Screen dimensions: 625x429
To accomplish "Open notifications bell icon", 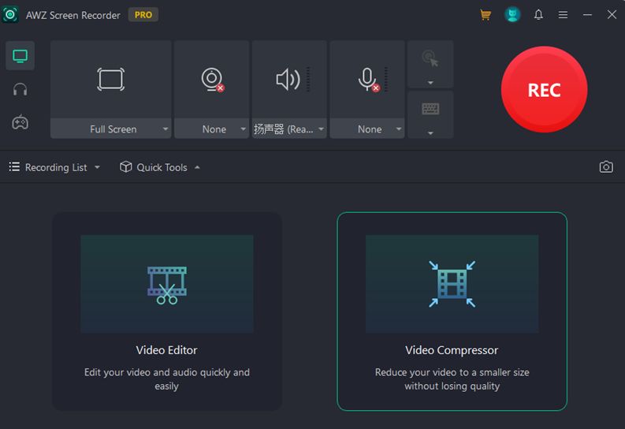I will [538, 15].
